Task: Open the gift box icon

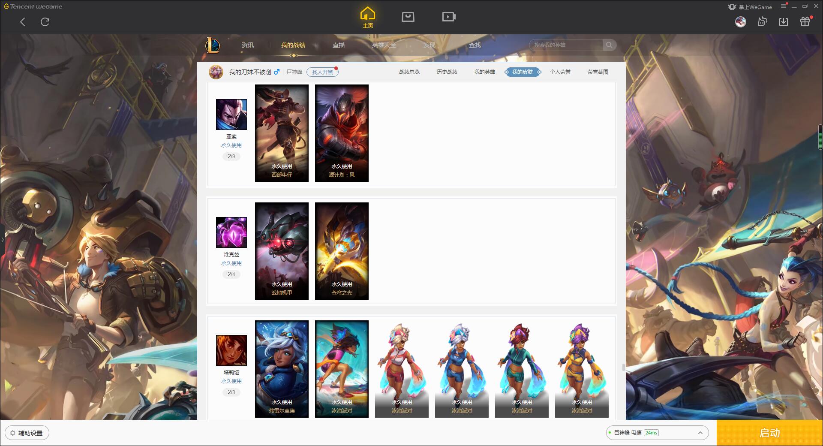Action: click(805, 21)
